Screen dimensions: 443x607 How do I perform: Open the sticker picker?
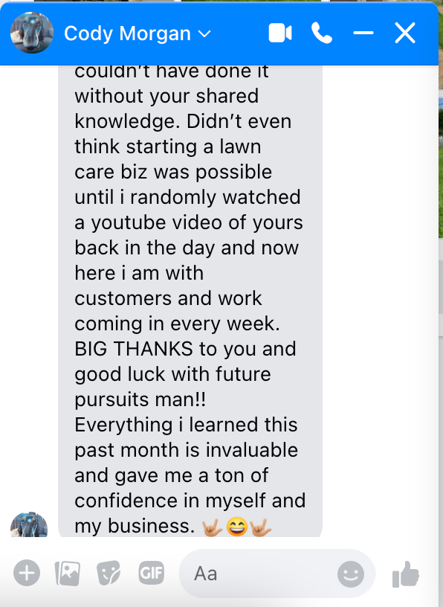click(109, 573)
